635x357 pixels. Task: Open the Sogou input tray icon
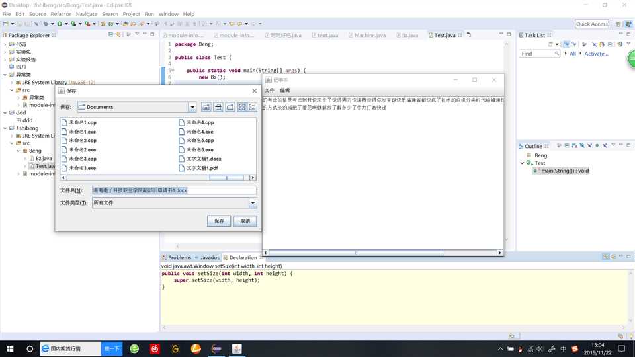[575, 348]
